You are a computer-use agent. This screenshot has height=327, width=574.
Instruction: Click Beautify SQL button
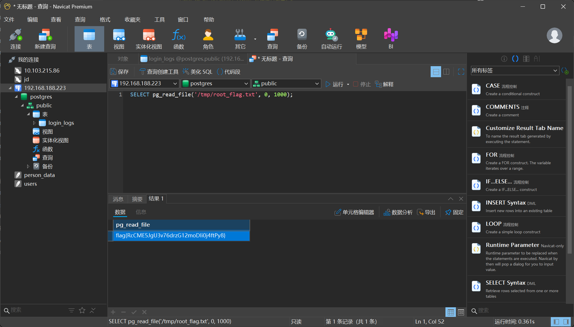[x=198, y=72]
